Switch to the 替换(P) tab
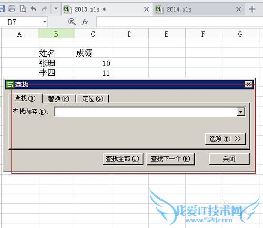The width and height of the screenshot is (263, 228). [59, 99]
